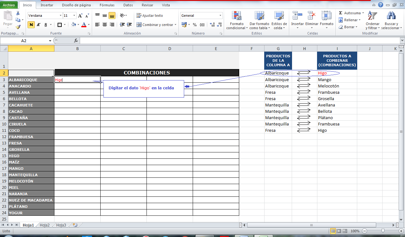Toggle bold formatting (N button)
The image size is (405, 237).
(x=31, y=25)
